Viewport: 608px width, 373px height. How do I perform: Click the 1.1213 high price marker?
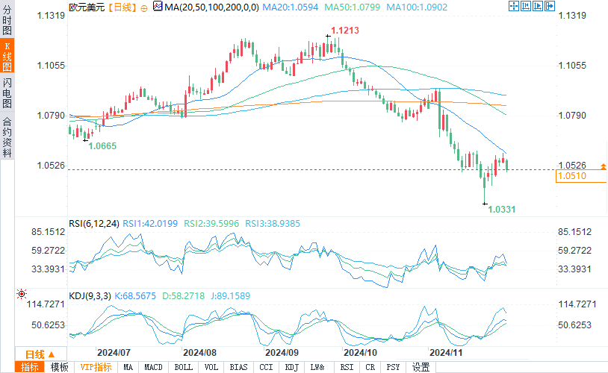pyautogui.click(x=345, y=31)
